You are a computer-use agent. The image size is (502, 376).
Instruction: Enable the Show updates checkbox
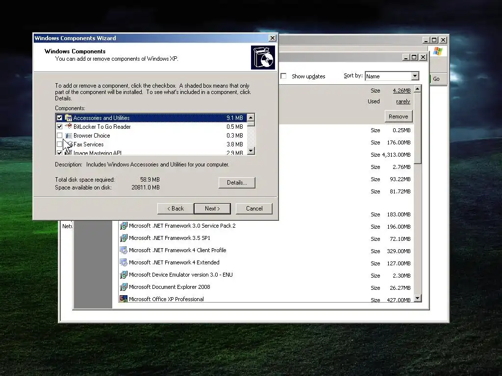pyautogui.click(x=283, y=76)
